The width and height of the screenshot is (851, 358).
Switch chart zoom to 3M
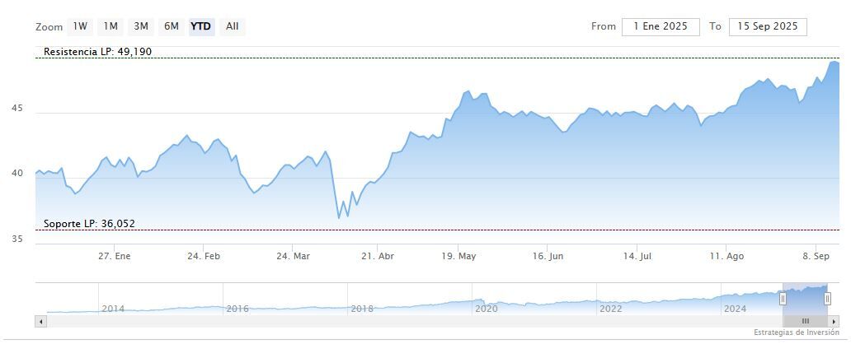[141, 26]
